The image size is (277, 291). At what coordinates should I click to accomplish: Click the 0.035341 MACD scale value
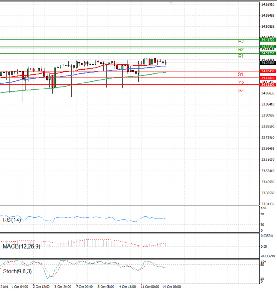coord(267,236)
